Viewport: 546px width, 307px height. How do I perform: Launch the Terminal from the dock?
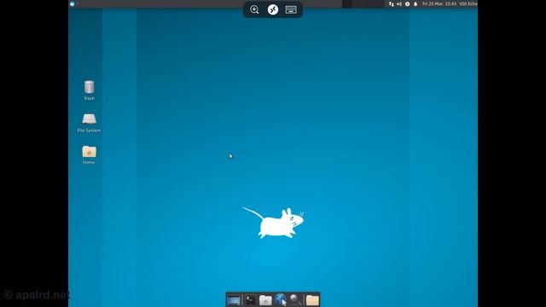pyautogui.click(x=250, y=300)
